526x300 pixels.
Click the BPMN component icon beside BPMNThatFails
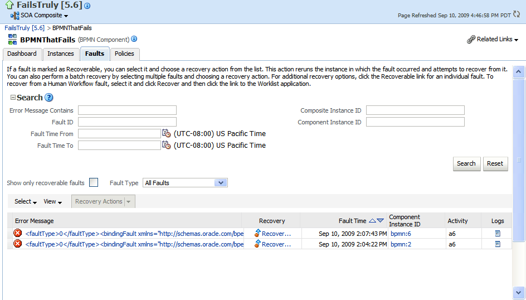click(x=12, y=39)
